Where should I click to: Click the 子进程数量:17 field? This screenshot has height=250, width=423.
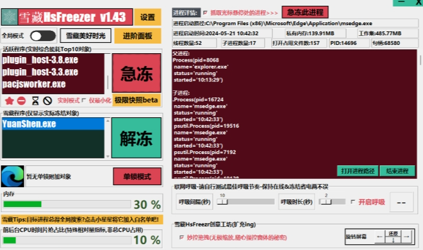tap(243, 43)
